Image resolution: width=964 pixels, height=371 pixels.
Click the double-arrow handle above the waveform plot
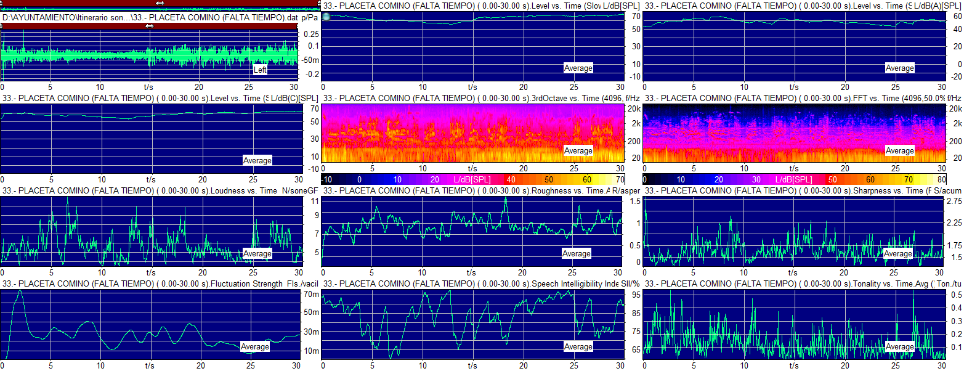(150, 26)
